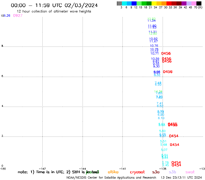
Task: Click the title '00:00 – 11:59 UTC 02/03/2024'
Action: 54,5
